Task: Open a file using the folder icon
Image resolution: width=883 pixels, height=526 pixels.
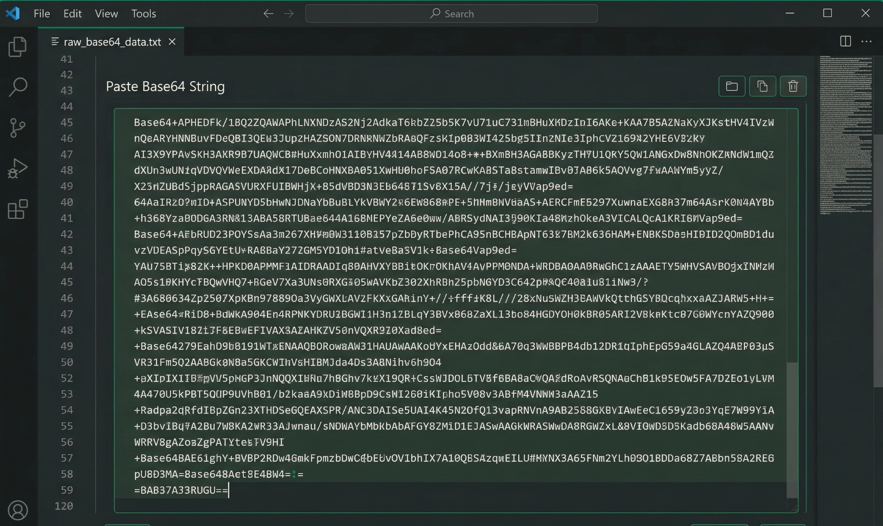Action: click(x=732, y=86)
